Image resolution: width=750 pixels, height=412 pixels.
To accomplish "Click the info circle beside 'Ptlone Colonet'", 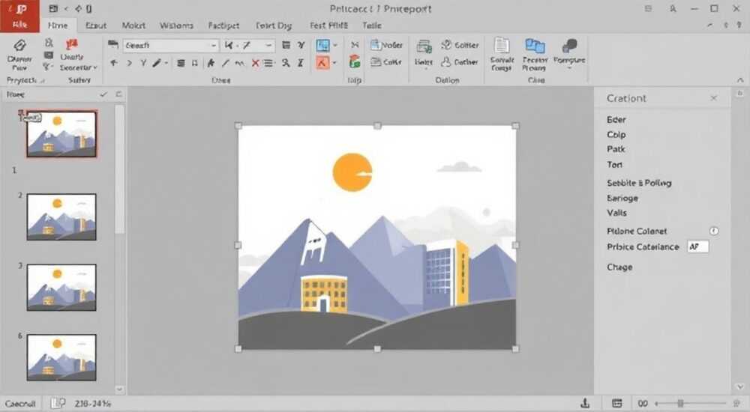I will coord(714,231).
